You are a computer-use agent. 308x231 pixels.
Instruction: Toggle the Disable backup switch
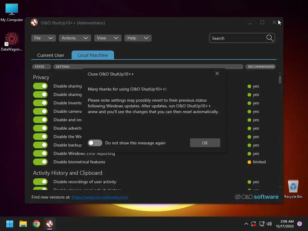point(40,145)
